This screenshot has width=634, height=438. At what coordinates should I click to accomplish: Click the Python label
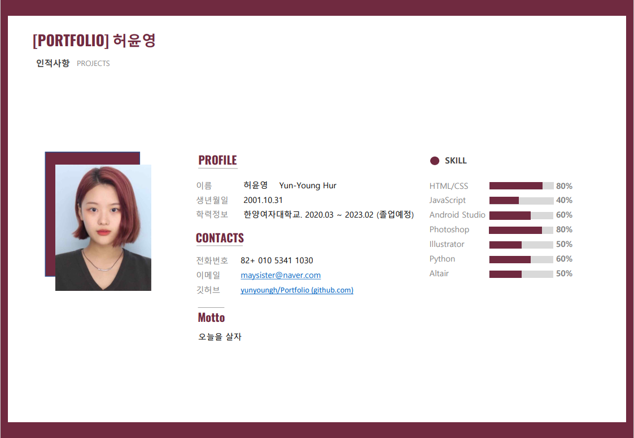point(442,259)
